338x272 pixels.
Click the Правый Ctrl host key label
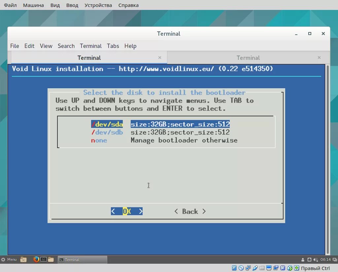(315, 268)
